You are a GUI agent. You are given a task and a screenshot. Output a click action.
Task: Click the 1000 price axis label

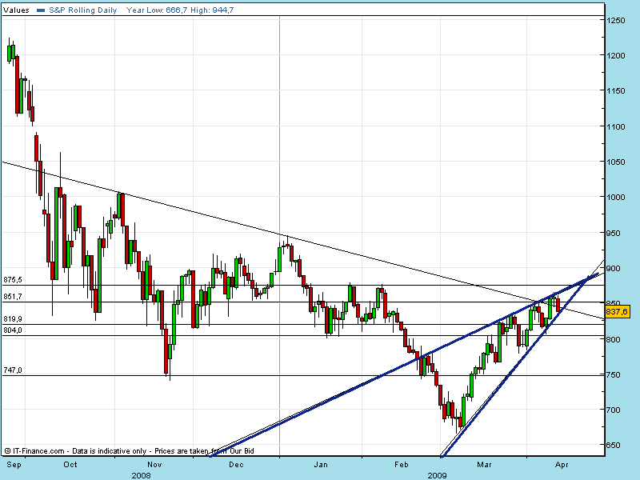point(615,197)
